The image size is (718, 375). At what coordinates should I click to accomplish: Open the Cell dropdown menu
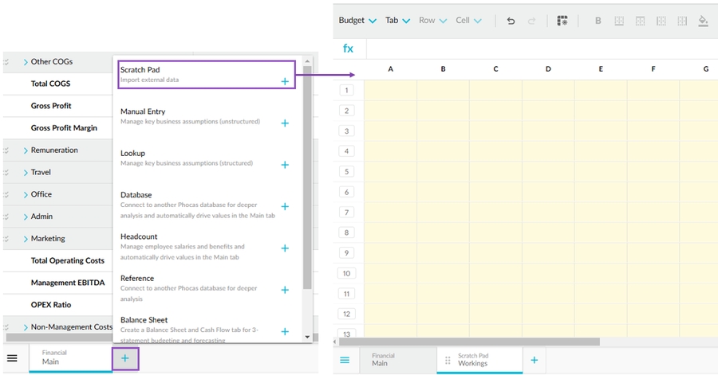(468, 21)
